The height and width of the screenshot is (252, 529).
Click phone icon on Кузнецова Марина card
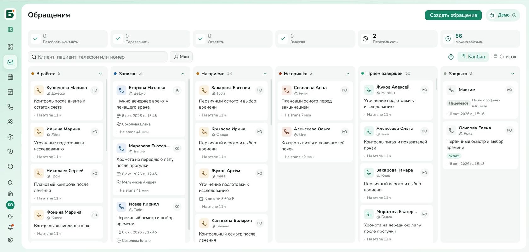pos(39,90)
